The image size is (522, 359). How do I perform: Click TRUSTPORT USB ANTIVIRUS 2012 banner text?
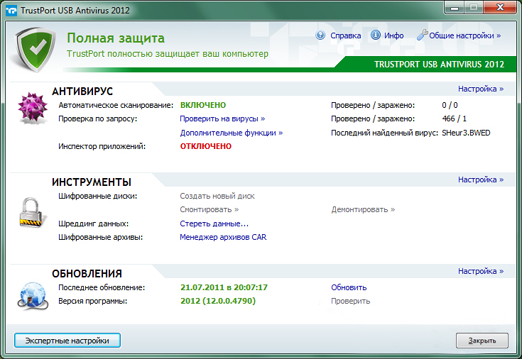[x=439, y=65]
